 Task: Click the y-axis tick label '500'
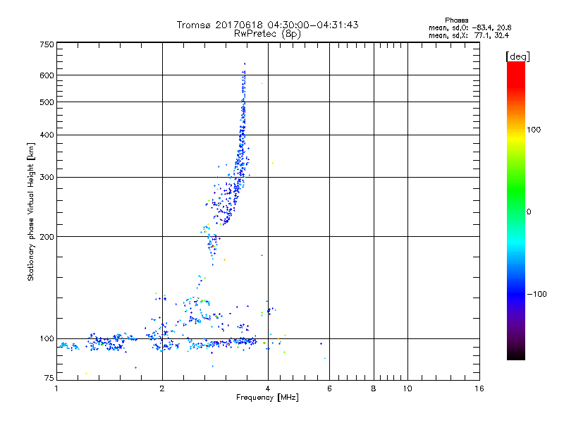click(x=47, y=102)
